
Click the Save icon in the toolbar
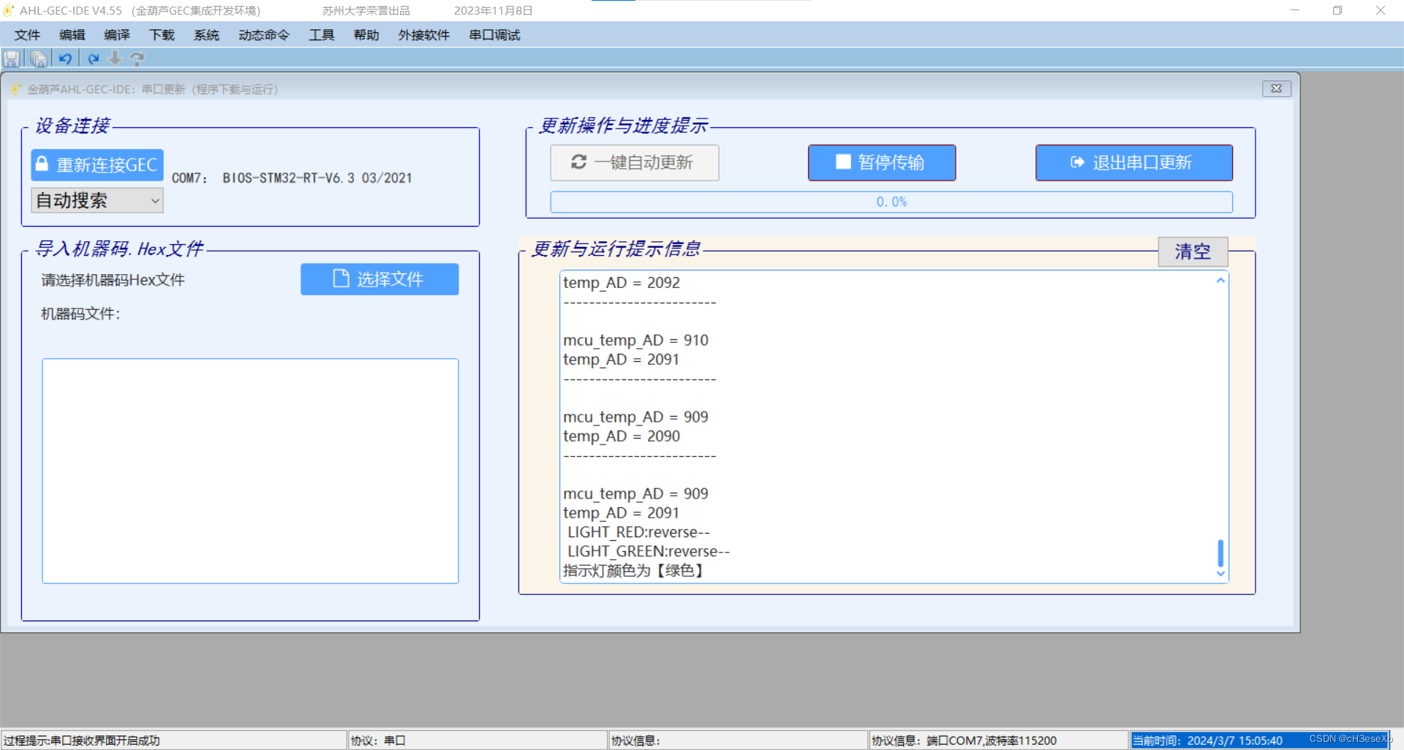(11, 59)
